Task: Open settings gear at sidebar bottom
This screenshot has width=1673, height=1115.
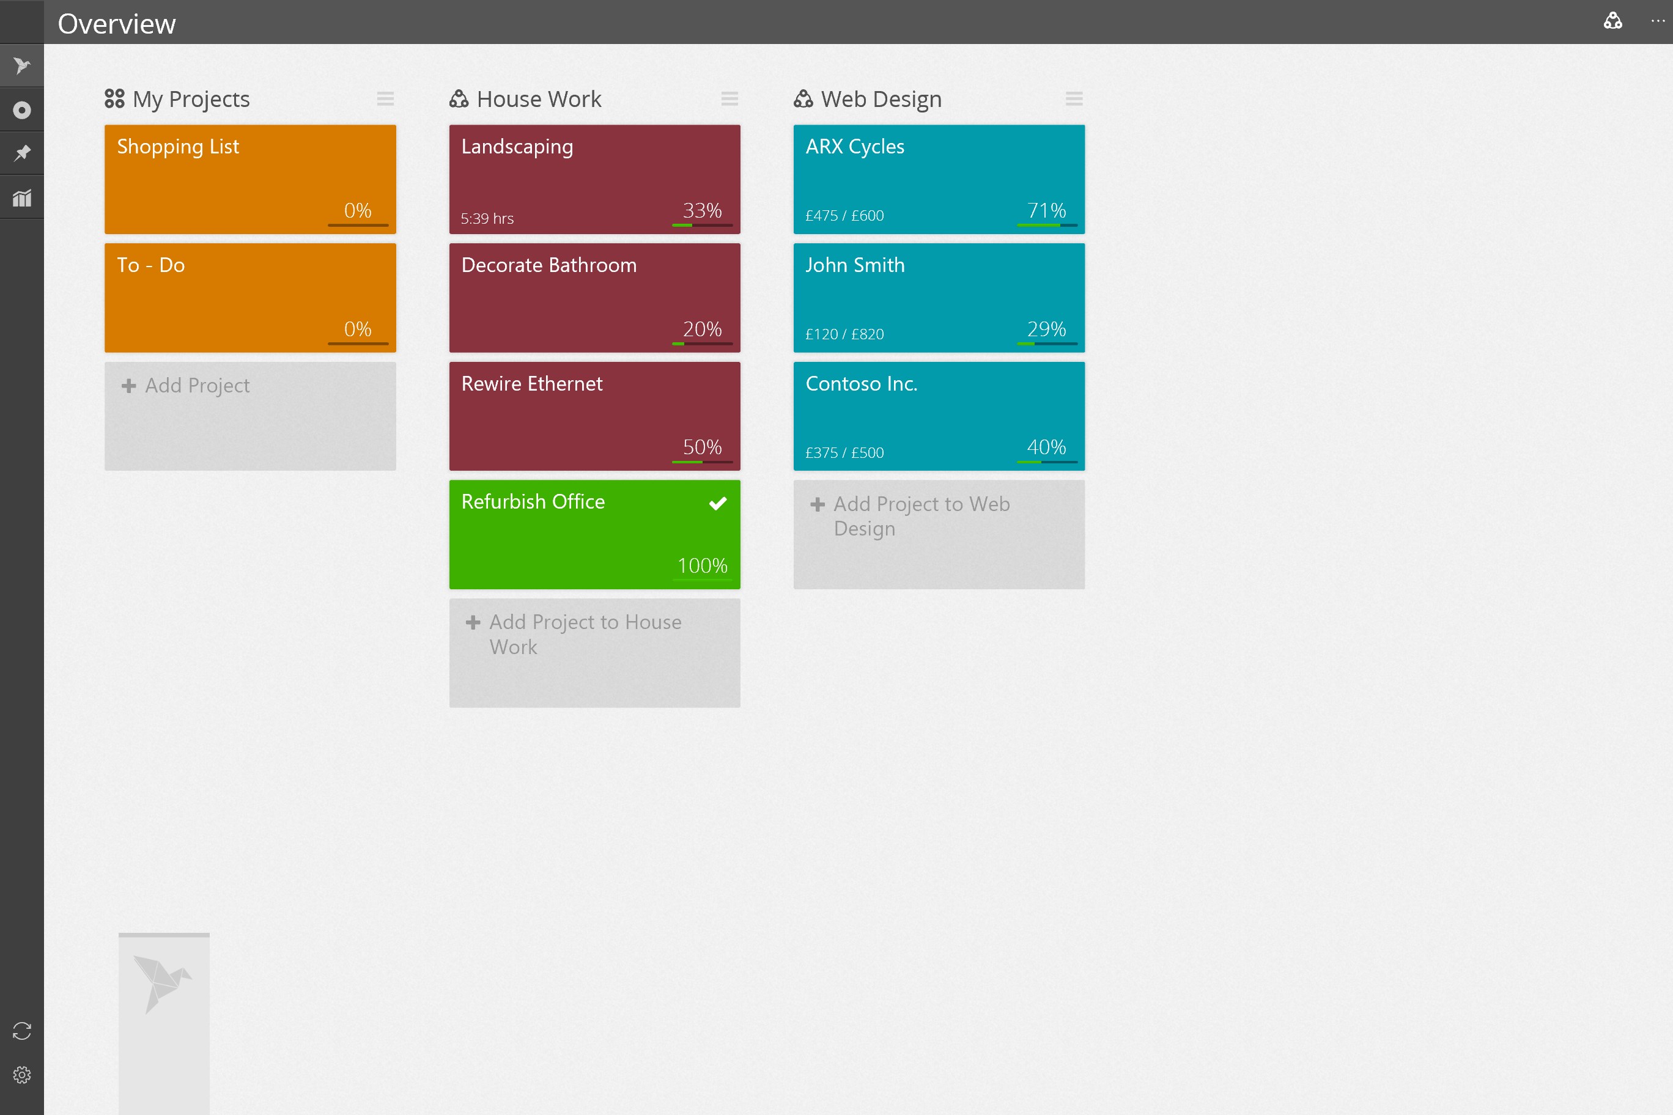Action: (21, 1075)
